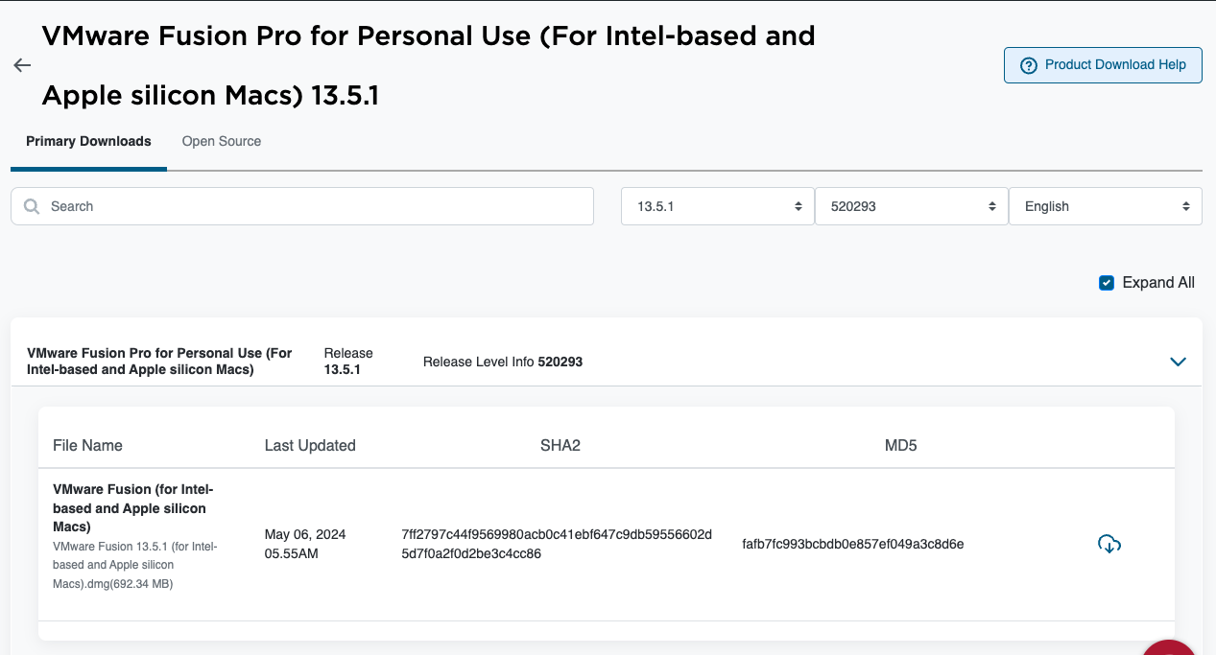The width and height of the screenshot is (1216, 655).
Task: Click the SHA2 column header
Action: pyautogui.click(x=560, y=445)
